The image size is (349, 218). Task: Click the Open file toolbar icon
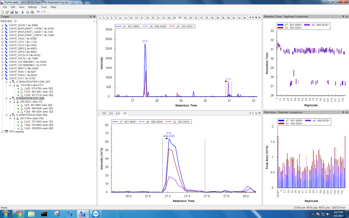tap(7, 12)
